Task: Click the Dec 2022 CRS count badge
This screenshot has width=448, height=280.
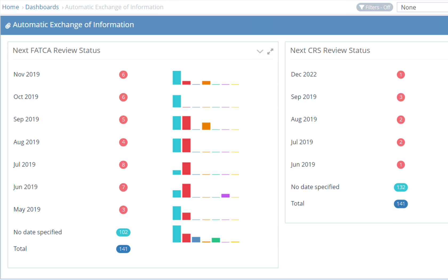Action: coord(401,75)
